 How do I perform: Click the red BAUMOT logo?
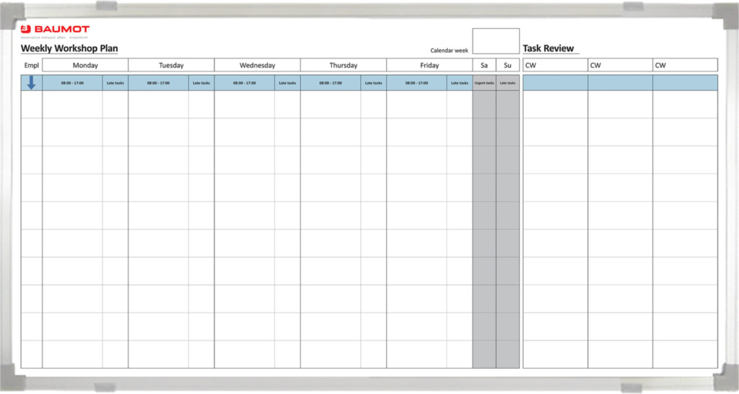(x=55, y=30)
